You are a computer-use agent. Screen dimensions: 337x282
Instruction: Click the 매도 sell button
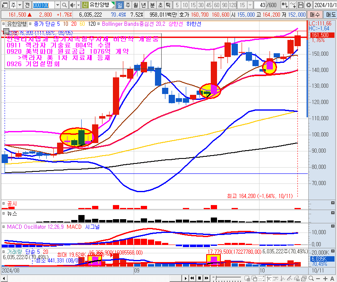331,15
